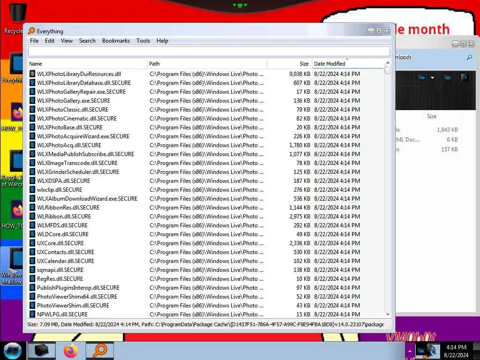The height and width of the screenshot is (360, 480).
Task: Select the 1,843 KB entry in the Downloads window
Action: pos(447,130)
